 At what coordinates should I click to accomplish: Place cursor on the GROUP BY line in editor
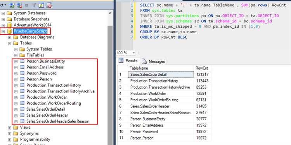pyautogui.click(x=168, y=32)
